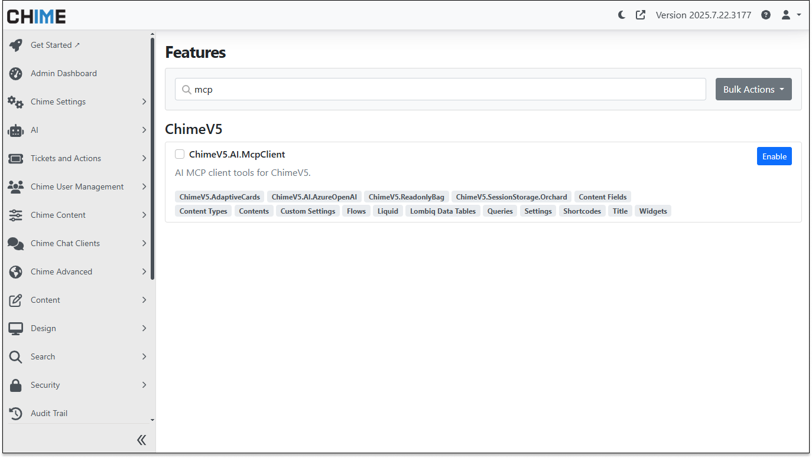Viewport: 812px width, 458px height.
Task: Expand the Search menu chevron
Action: [144, 356]
